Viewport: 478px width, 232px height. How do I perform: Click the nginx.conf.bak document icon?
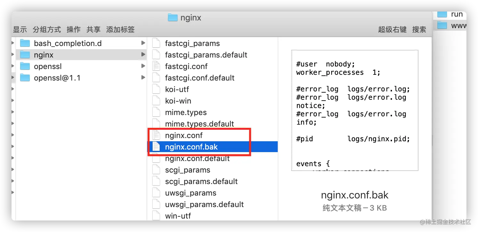coord(156,147)
